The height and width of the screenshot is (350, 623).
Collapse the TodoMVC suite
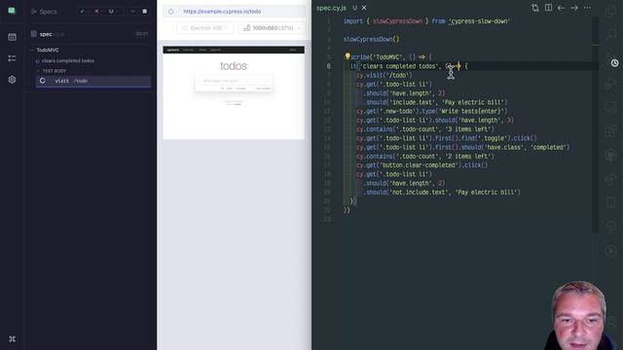coord(32,50)
